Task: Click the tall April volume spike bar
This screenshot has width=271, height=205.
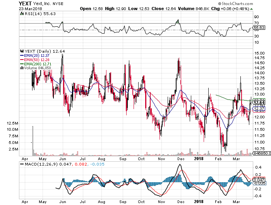Action: pyautogui.click(x=33, y=141)
